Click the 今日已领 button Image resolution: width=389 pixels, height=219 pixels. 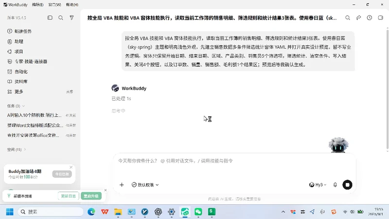coord(62,174)
